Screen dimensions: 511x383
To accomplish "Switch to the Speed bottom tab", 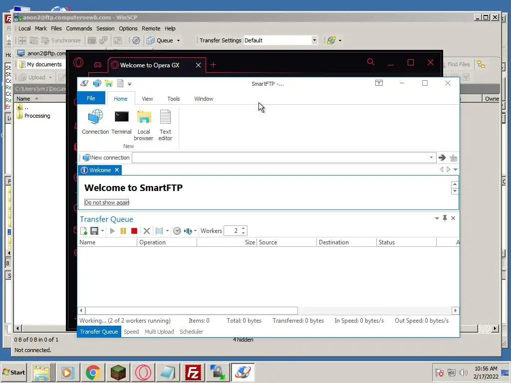I will point(131,332).
